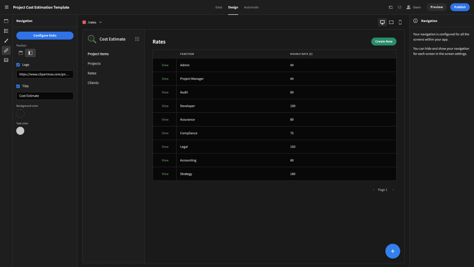
Task: Open the hamburger menu beside the app title
Action: (7, 7)
